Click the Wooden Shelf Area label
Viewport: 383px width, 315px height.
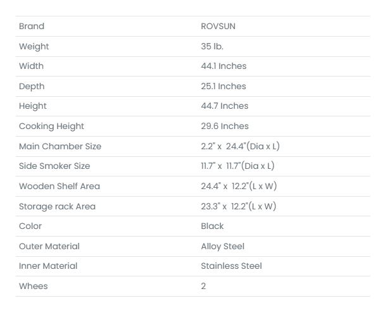[60, 186]
